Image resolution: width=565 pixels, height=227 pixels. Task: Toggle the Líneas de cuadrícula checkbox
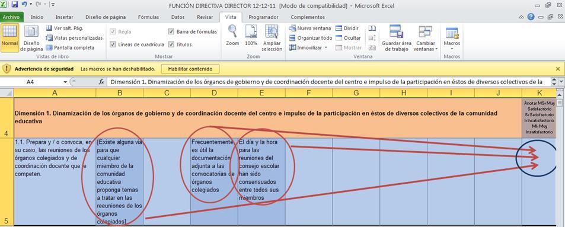click(x=113, y=44)
